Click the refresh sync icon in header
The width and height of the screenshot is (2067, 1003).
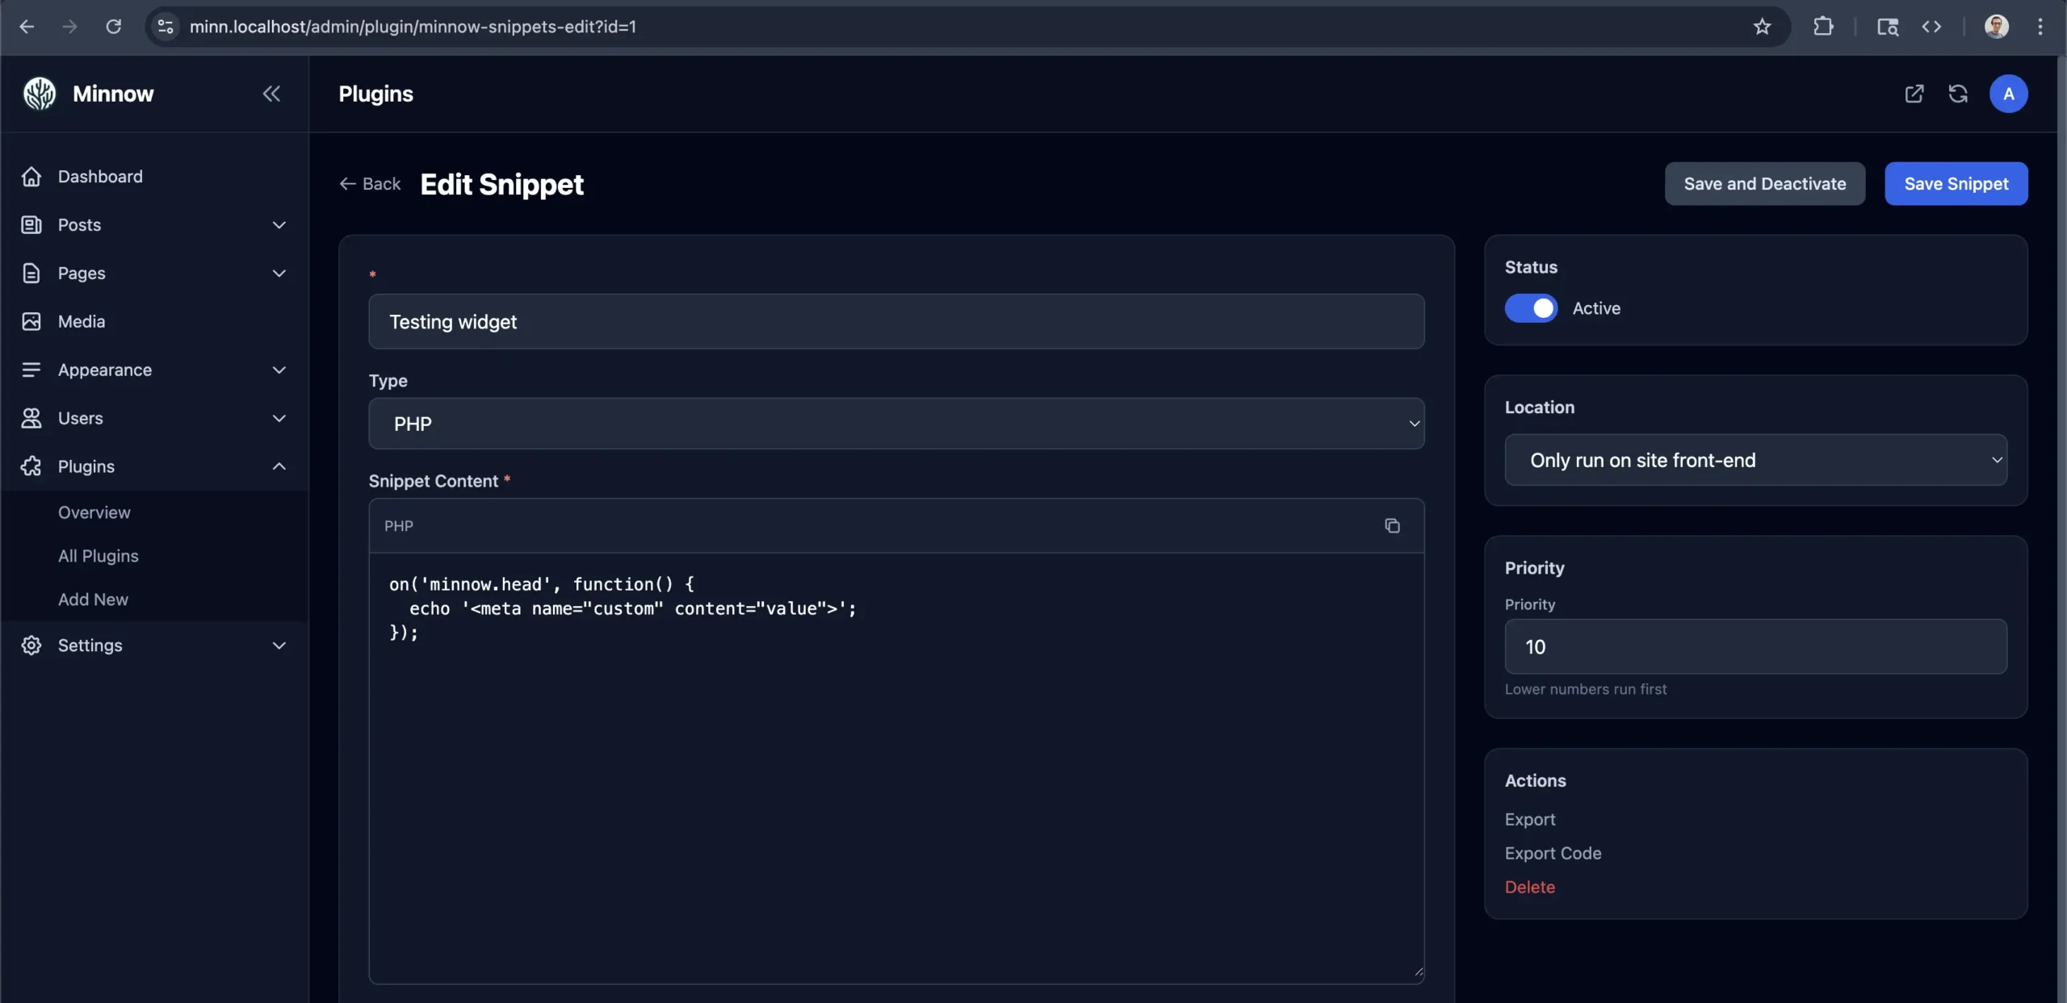click(x=1958, y=94)
